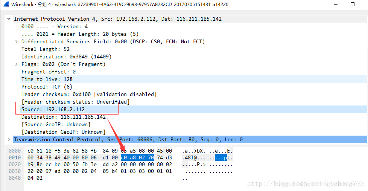368x191 pixels.
Task: Click ASCII text '.....P.>' in row 0020
Action: (194, 165)
